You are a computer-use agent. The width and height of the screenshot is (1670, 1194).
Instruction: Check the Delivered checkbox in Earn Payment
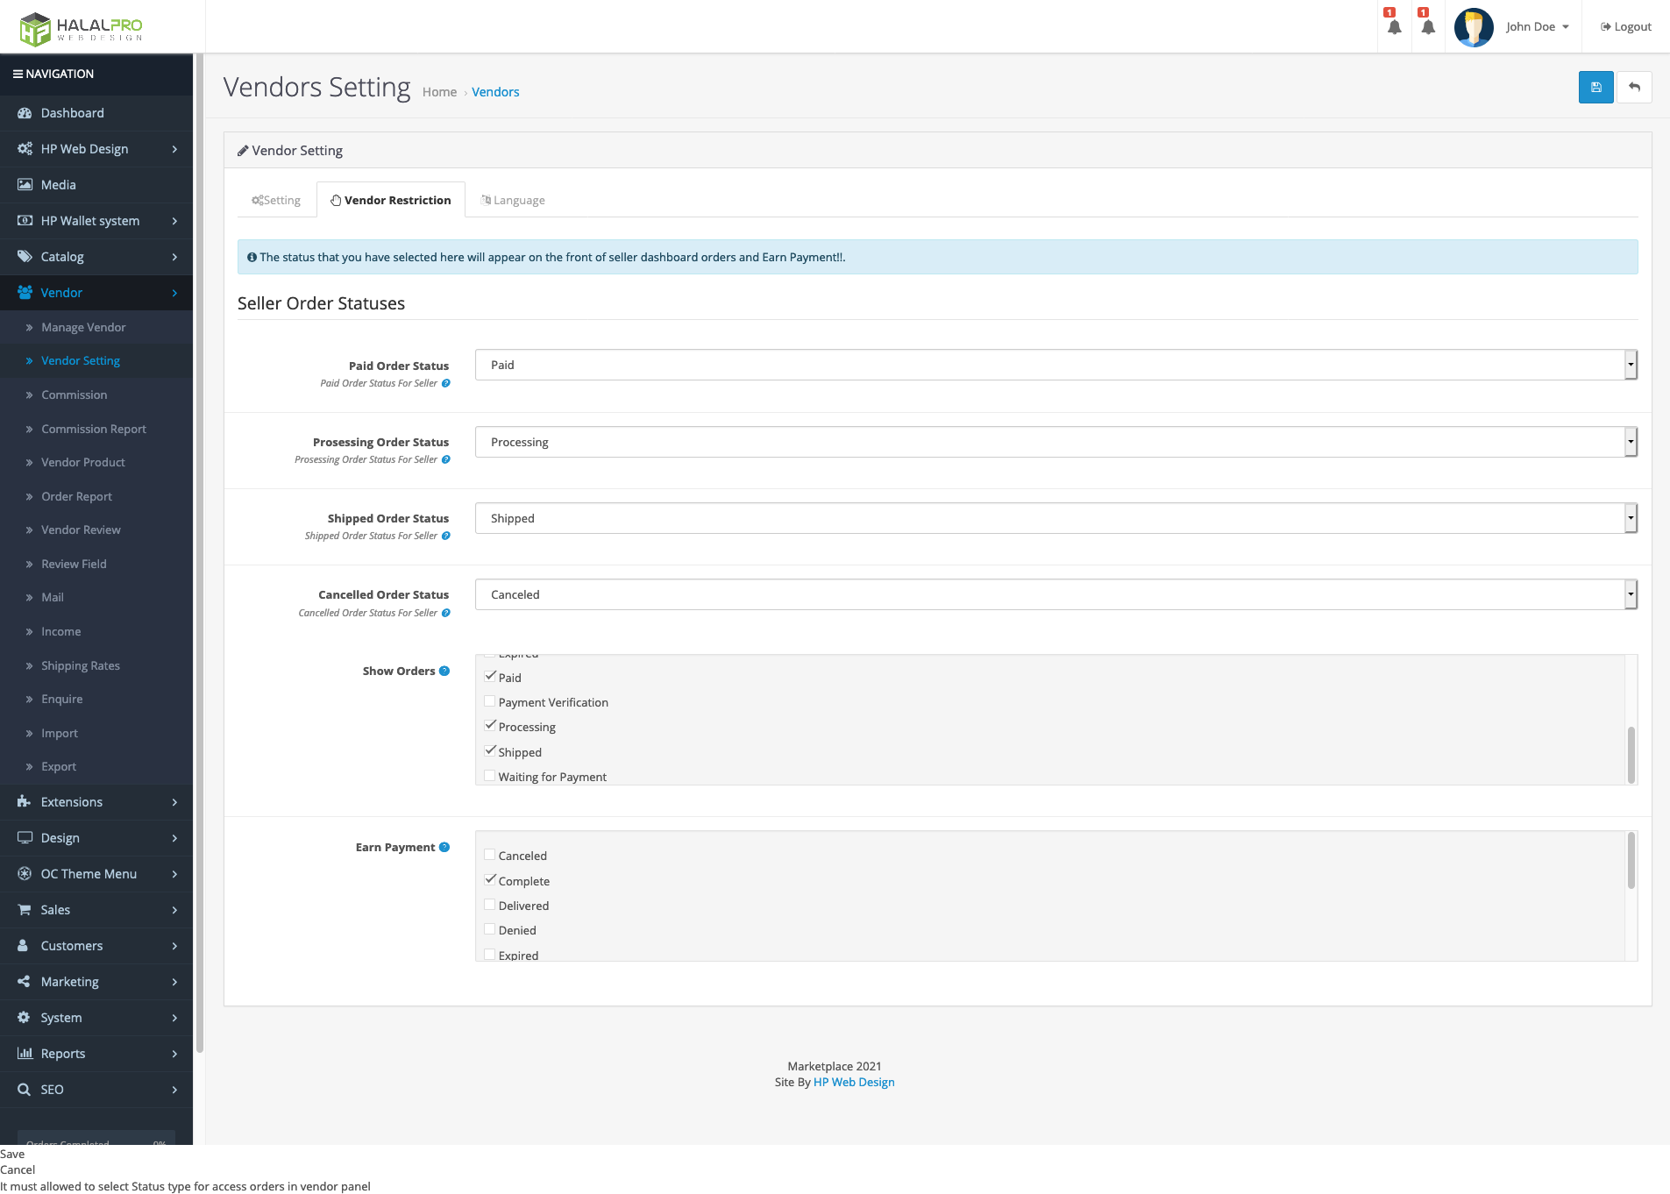pos(490,905)
